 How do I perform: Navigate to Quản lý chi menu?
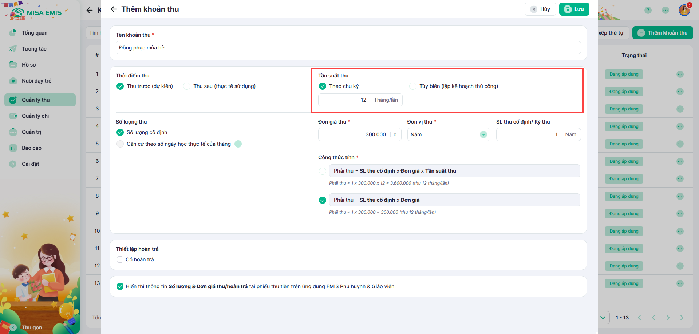[35, 116]
